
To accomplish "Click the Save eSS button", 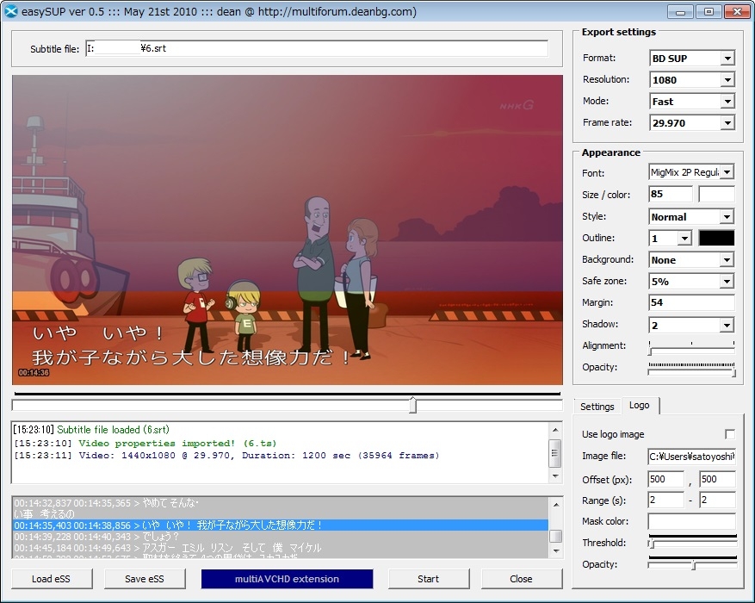I will (145, 579).
